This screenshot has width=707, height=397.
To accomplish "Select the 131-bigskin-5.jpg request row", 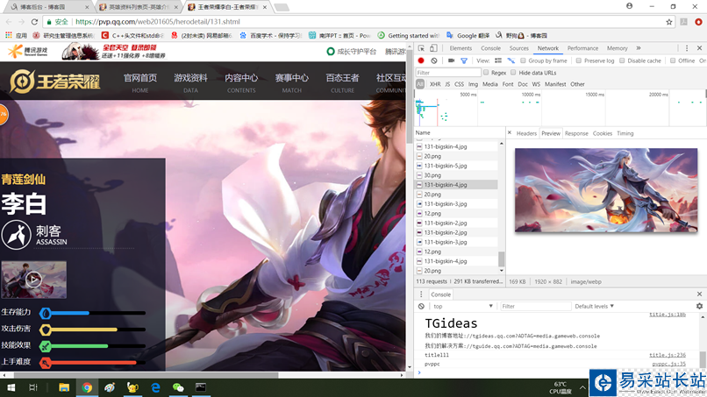I will (x=456, y=166).
